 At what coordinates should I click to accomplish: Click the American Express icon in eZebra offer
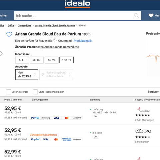coord(67,139)
